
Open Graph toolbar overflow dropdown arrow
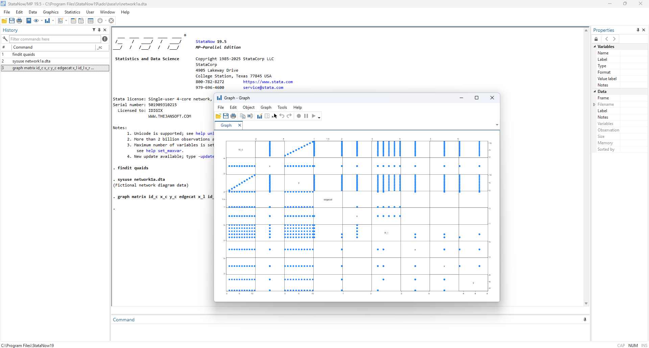tap(319, 118)
